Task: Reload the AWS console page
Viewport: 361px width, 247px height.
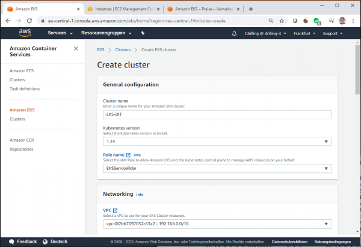Action: click(x=29, y=20)
